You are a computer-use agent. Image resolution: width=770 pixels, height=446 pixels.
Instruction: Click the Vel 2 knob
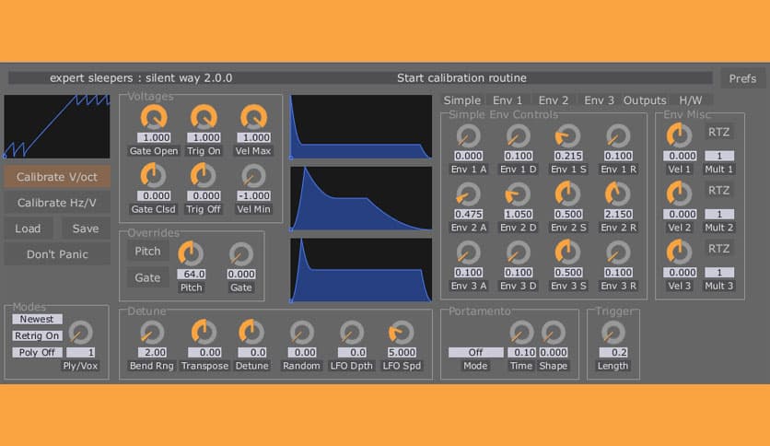pos(679,194)
